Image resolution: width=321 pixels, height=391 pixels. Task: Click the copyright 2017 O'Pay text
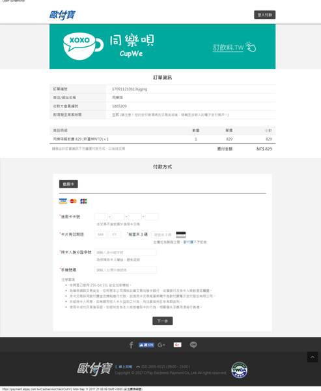pyautogui.click(x=171, y=373)
